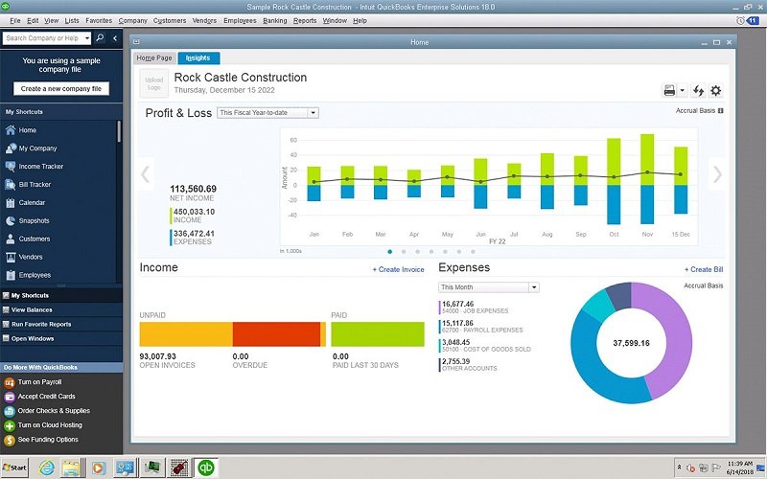Click the search magnifier icon

coord(100,37)
